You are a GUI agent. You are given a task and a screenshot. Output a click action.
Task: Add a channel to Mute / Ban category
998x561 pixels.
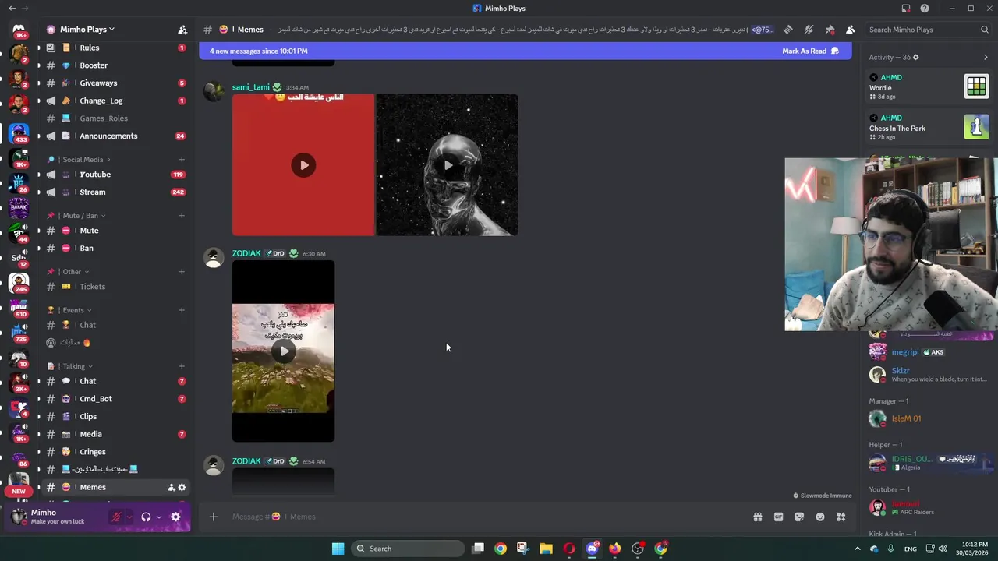coord(182,216)
